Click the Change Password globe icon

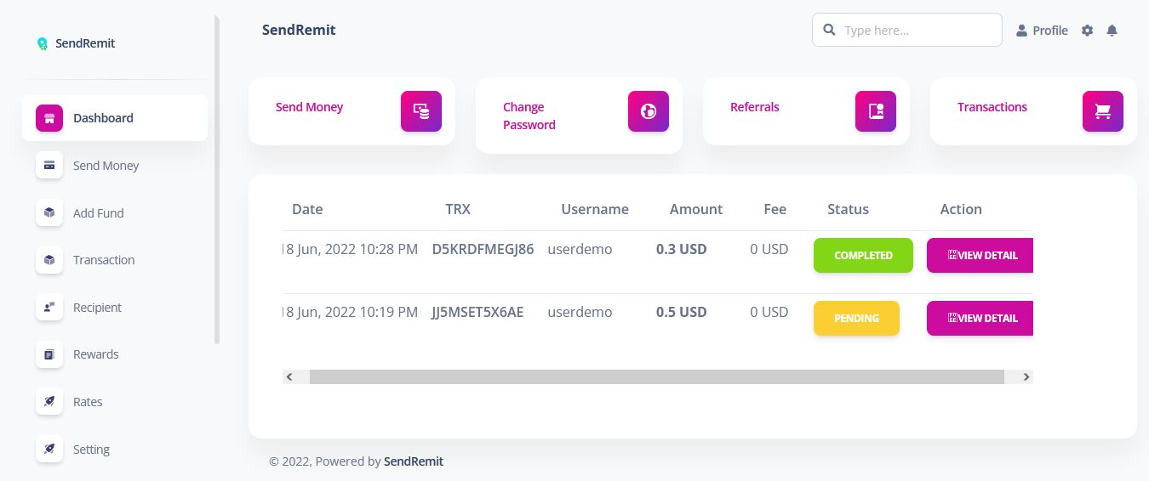coord(649,111)
